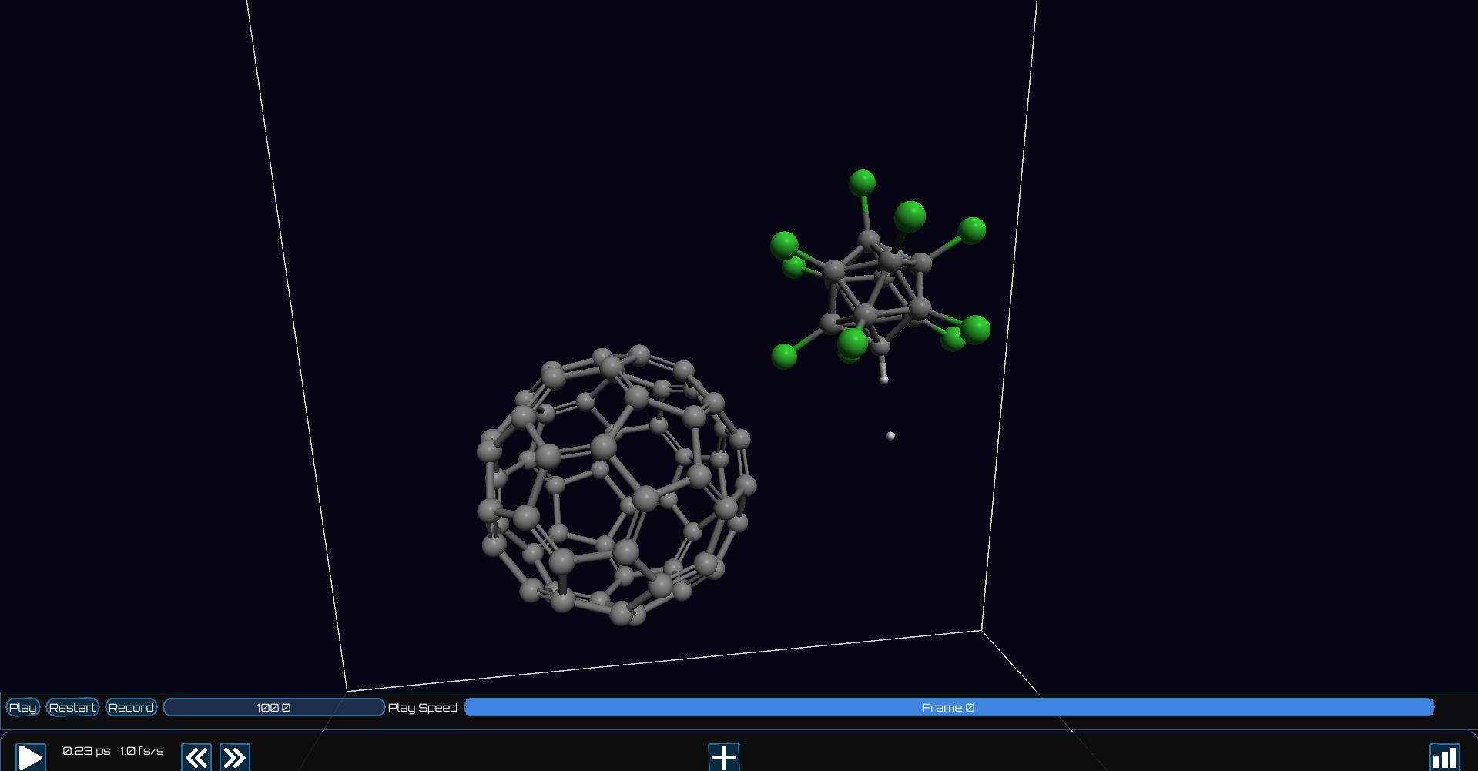Viewport: 1478px width, 771px height.
Task: Click the Record button
Action: click(x=131, y=707)
